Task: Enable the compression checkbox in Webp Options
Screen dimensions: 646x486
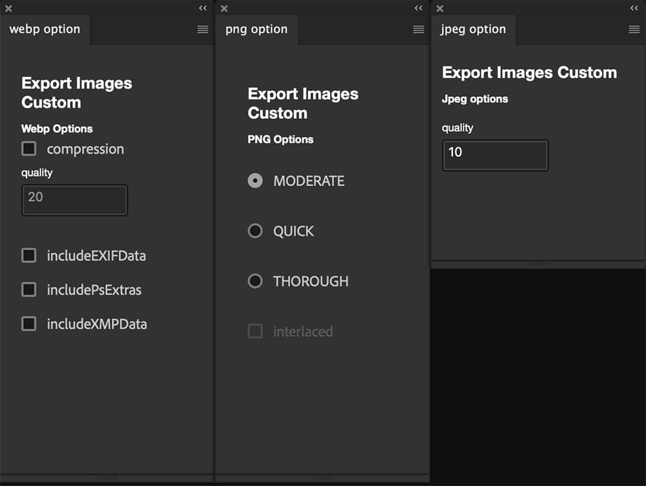Action: pyautogui.click(x=28, y=149)
